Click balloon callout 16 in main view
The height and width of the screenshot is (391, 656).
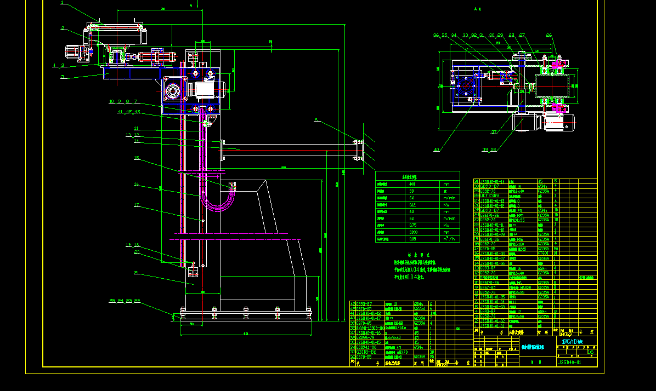[x=137, y=184]
